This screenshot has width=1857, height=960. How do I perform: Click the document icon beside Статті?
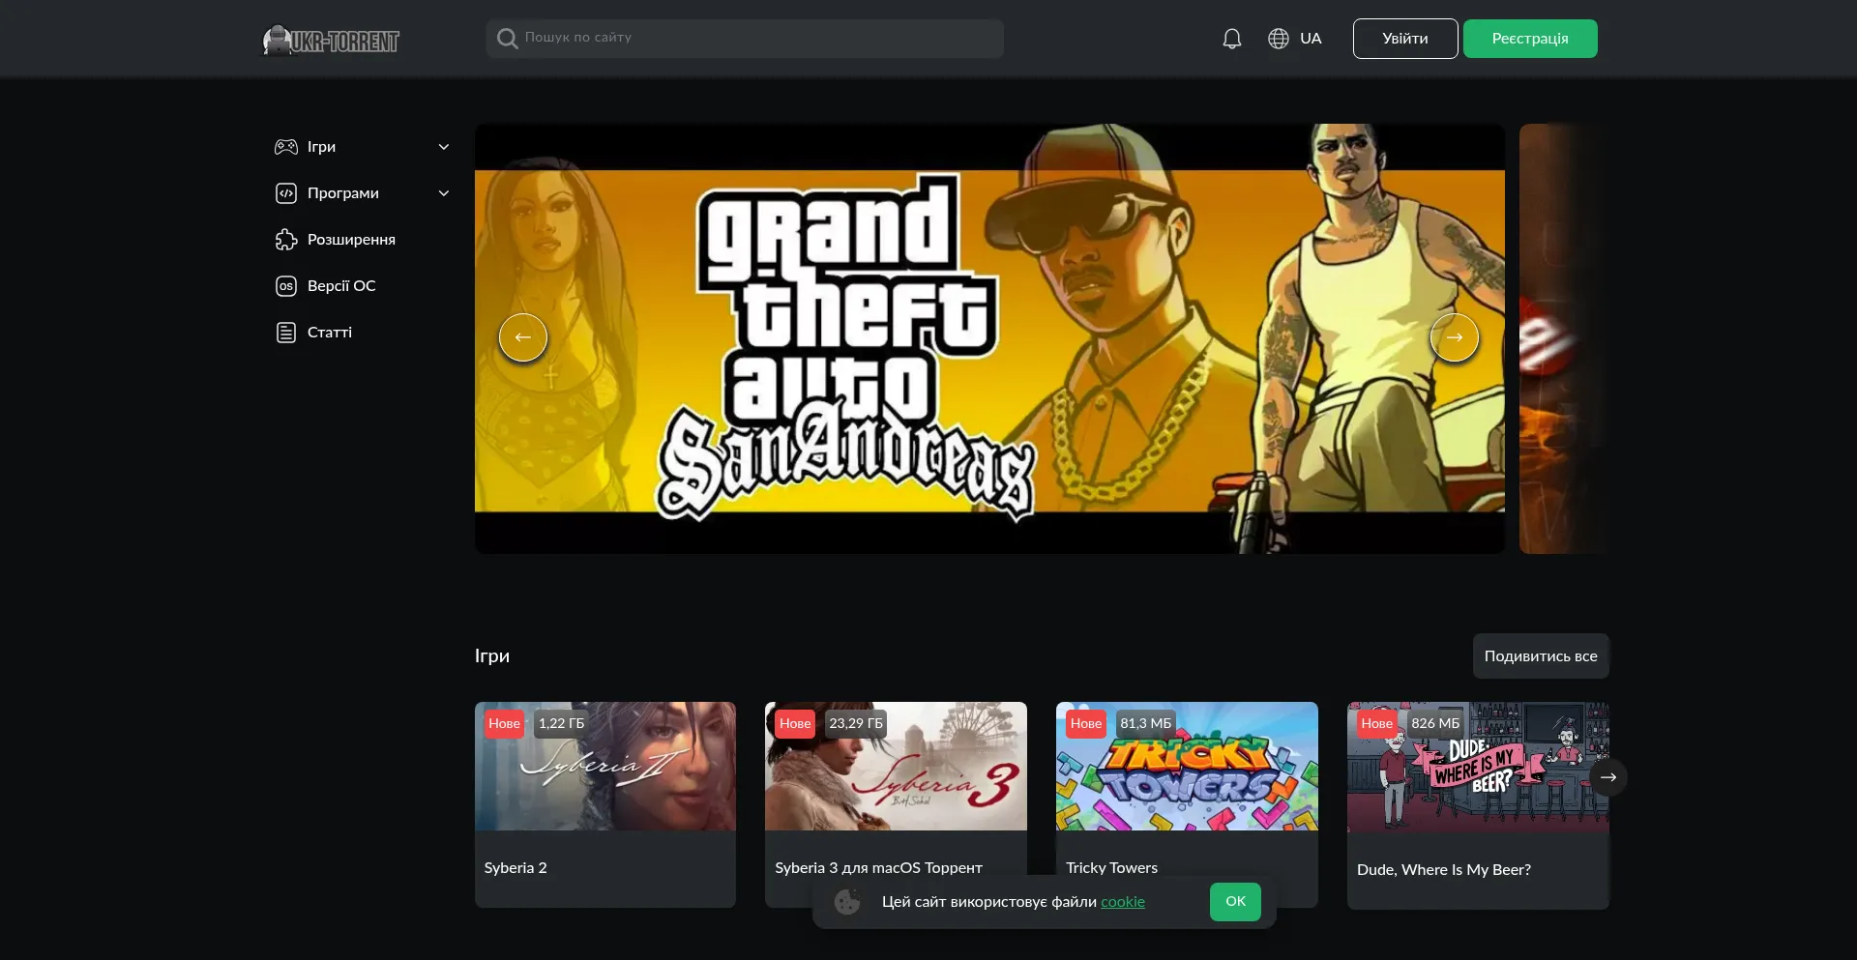point(286,333)
